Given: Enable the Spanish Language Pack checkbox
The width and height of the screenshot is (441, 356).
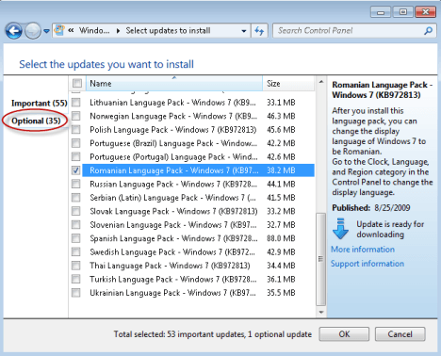Looking at the screenshot, I should click(x=76, y=238).
